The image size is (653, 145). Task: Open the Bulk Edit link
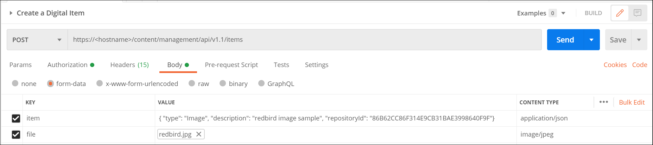(x=632, y=102)
